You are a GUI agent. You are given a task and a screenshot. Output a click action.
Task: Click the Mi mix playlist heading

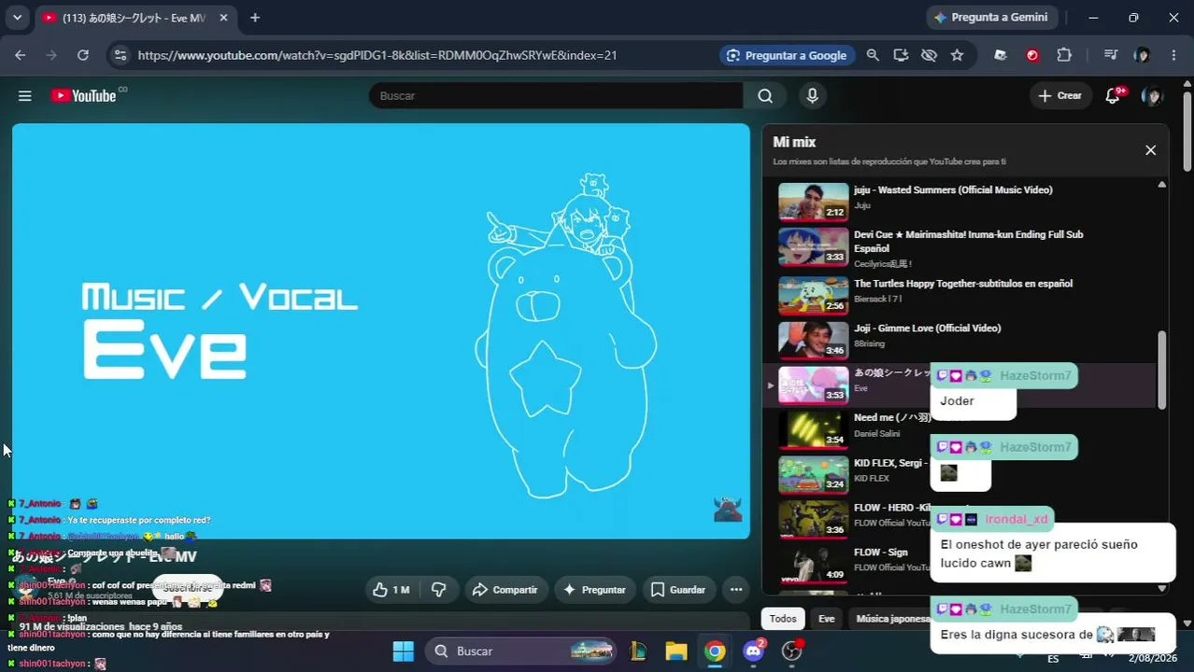click(794, 142)
